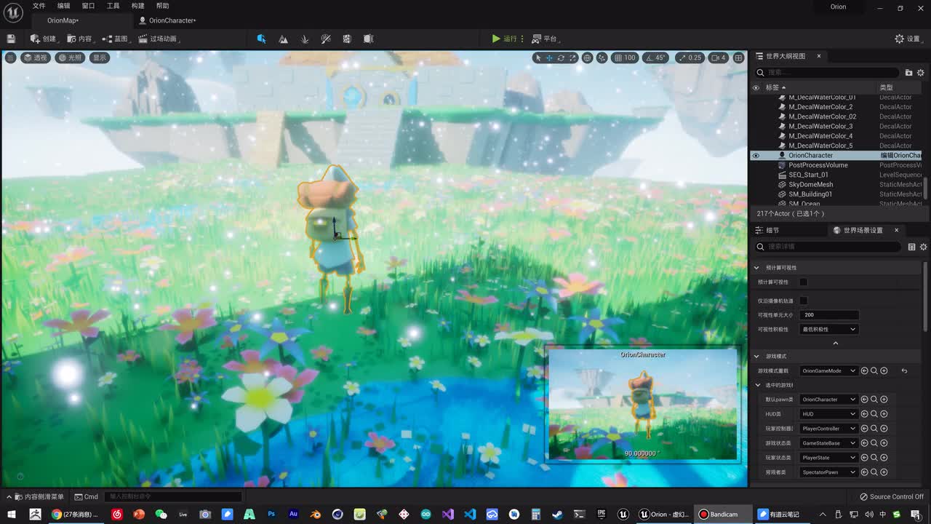Adjust camera speed value 4

718,57
